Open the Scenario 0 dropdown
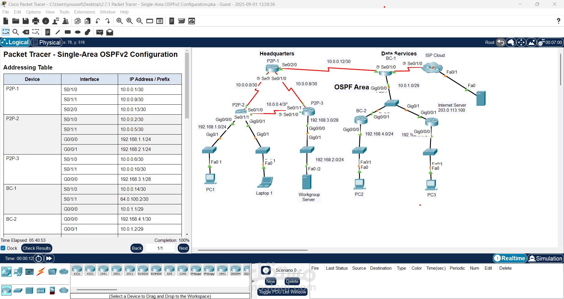 [289, 270]
